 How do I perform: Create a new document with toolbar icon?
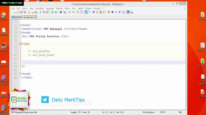point(14,12)
